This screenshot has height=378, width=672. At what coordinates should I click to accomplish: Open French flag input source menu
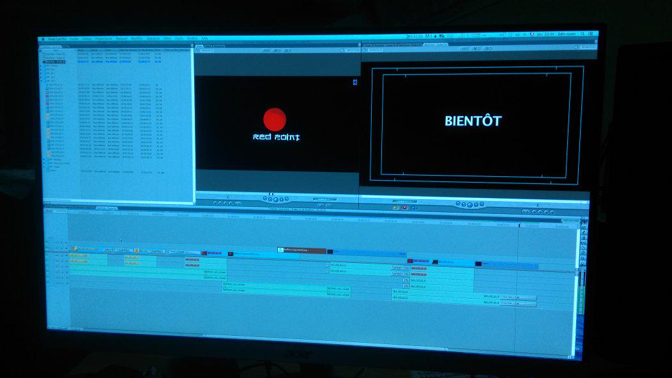(533, 34)
